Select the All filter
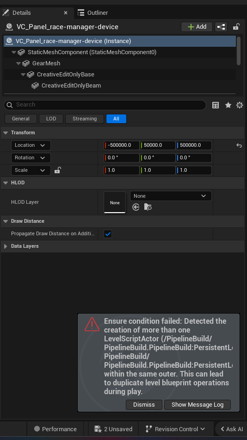This screenshot has height=440, width=247. pyautogui.click(x=116, y=119)
